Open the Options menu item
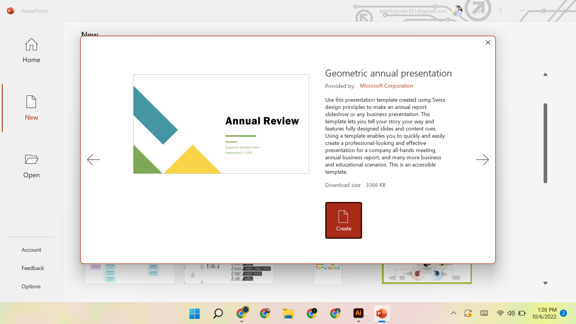Image resolution: width=576 pixels, height=324 pixels. point(31,286)
